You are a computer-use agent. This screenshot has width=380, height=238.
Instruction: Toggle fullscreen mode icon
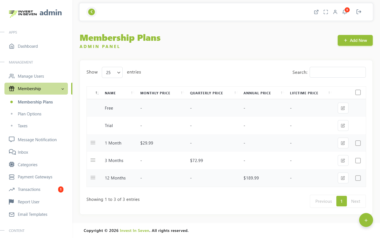[x=326, y=12]
